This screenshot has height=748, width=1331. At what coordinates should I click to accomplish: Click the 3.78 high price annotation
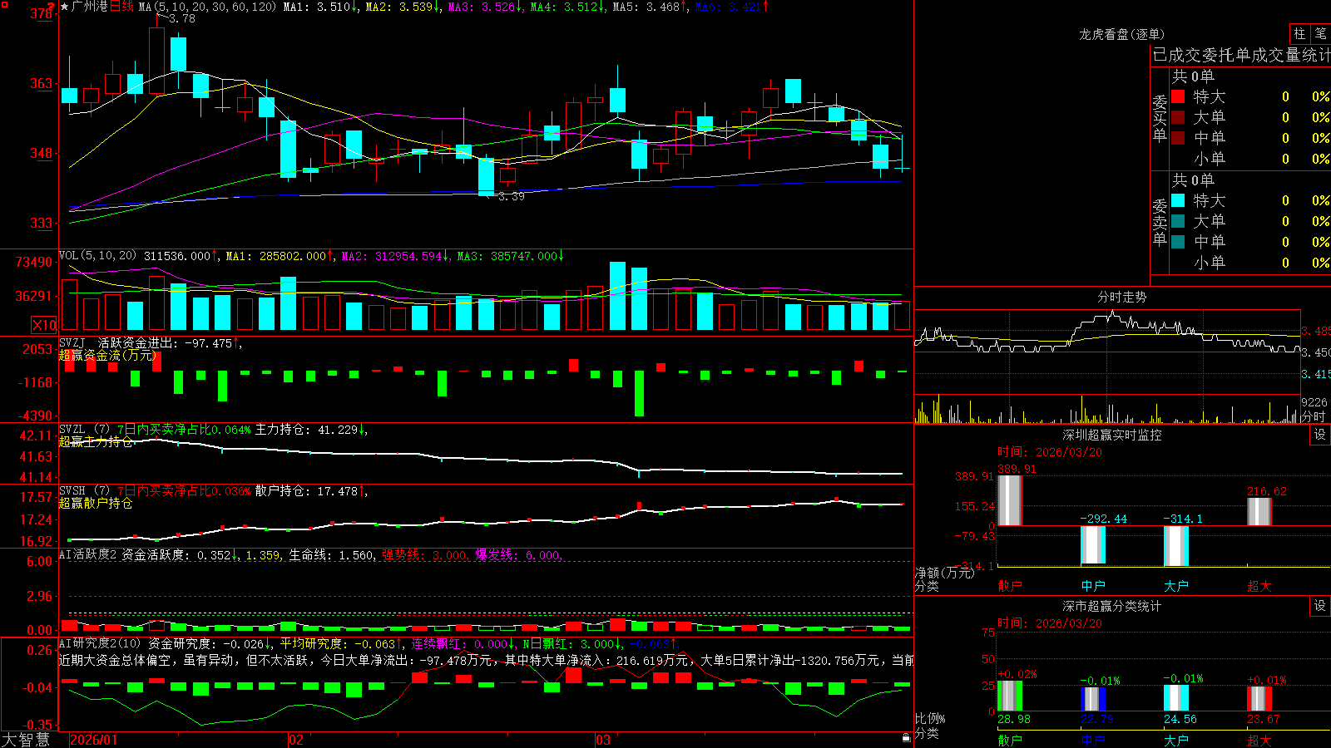[181, 18]
